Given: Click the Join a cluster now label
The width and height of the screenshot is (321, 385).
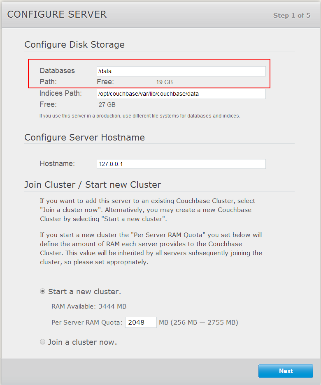Looking at the screenshot, I should coord(82,342).
